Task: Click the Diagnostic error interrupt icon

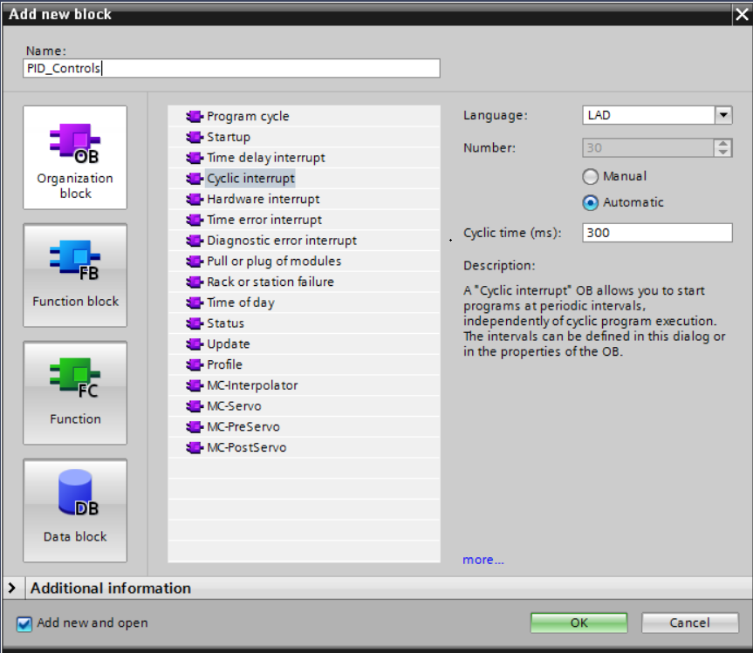Action: pyautogui.click(x=195, y=241)
